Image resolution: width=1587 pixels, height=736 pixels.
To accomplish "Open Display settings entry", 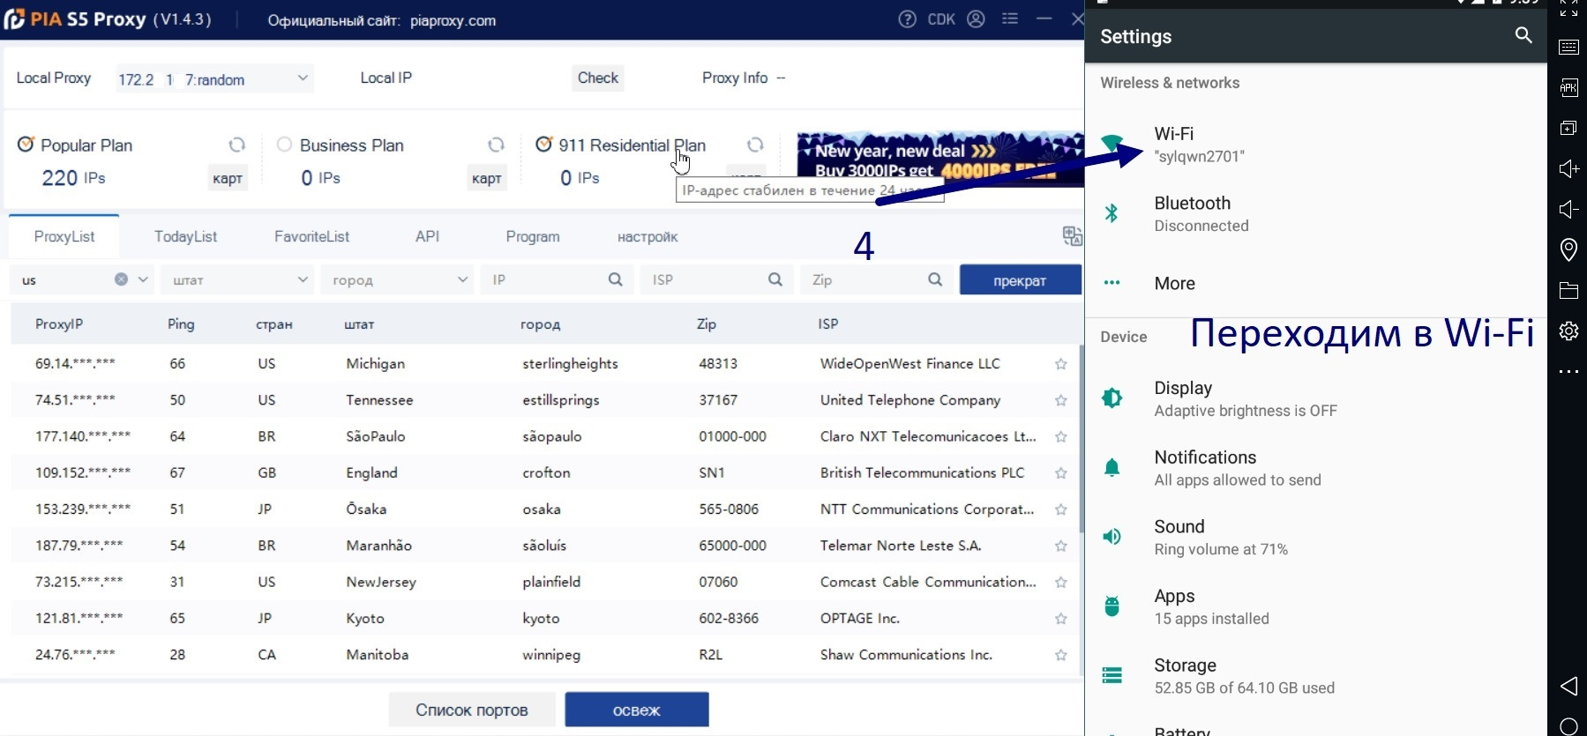I will pos(1315,398).
